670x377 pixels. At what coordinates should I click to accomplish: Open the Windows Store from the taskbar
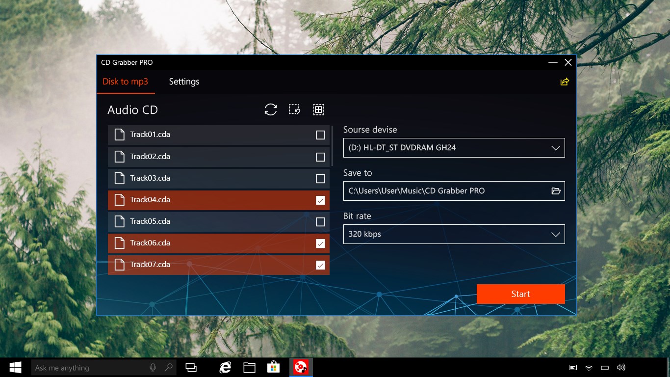point(273,367)
